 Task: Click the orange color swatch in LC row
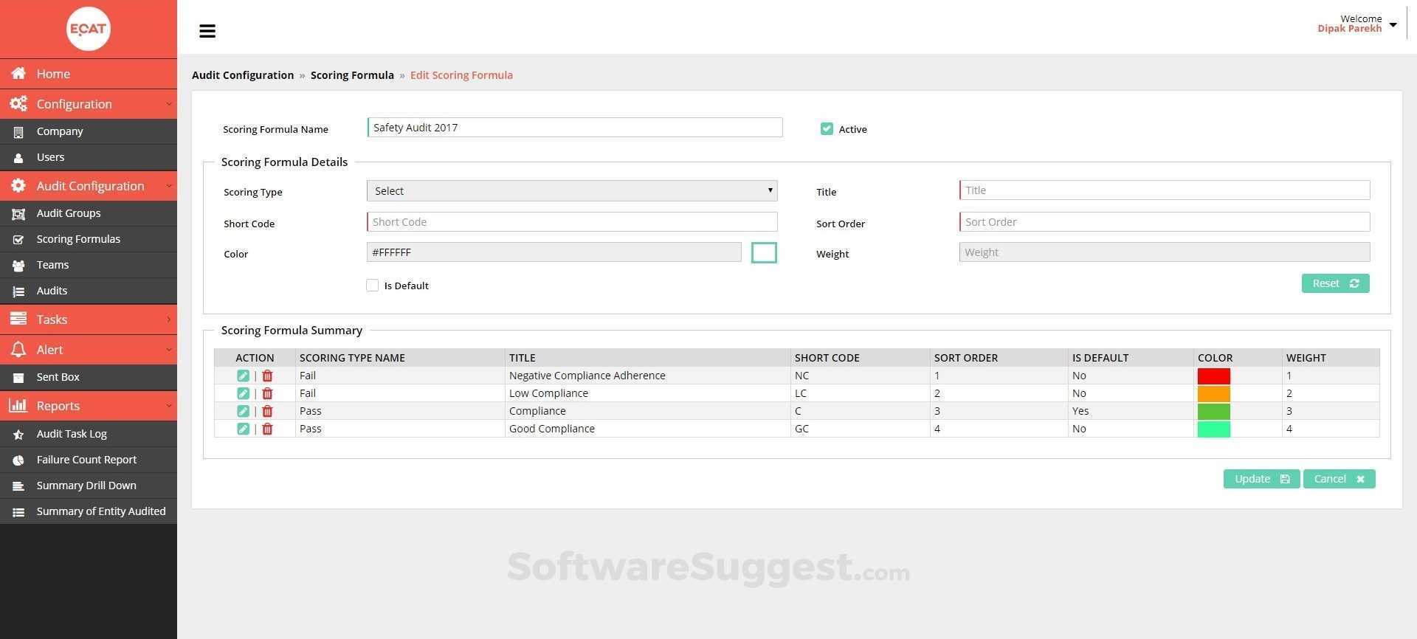coord(1213,393)
